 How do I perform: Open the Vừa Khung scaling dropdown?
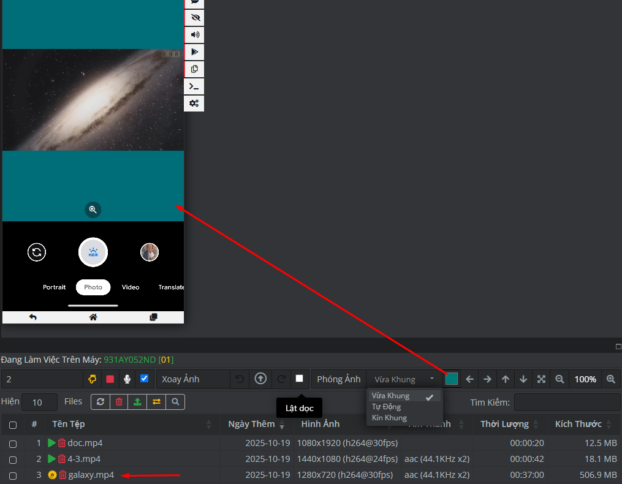(x=404, y=379)
